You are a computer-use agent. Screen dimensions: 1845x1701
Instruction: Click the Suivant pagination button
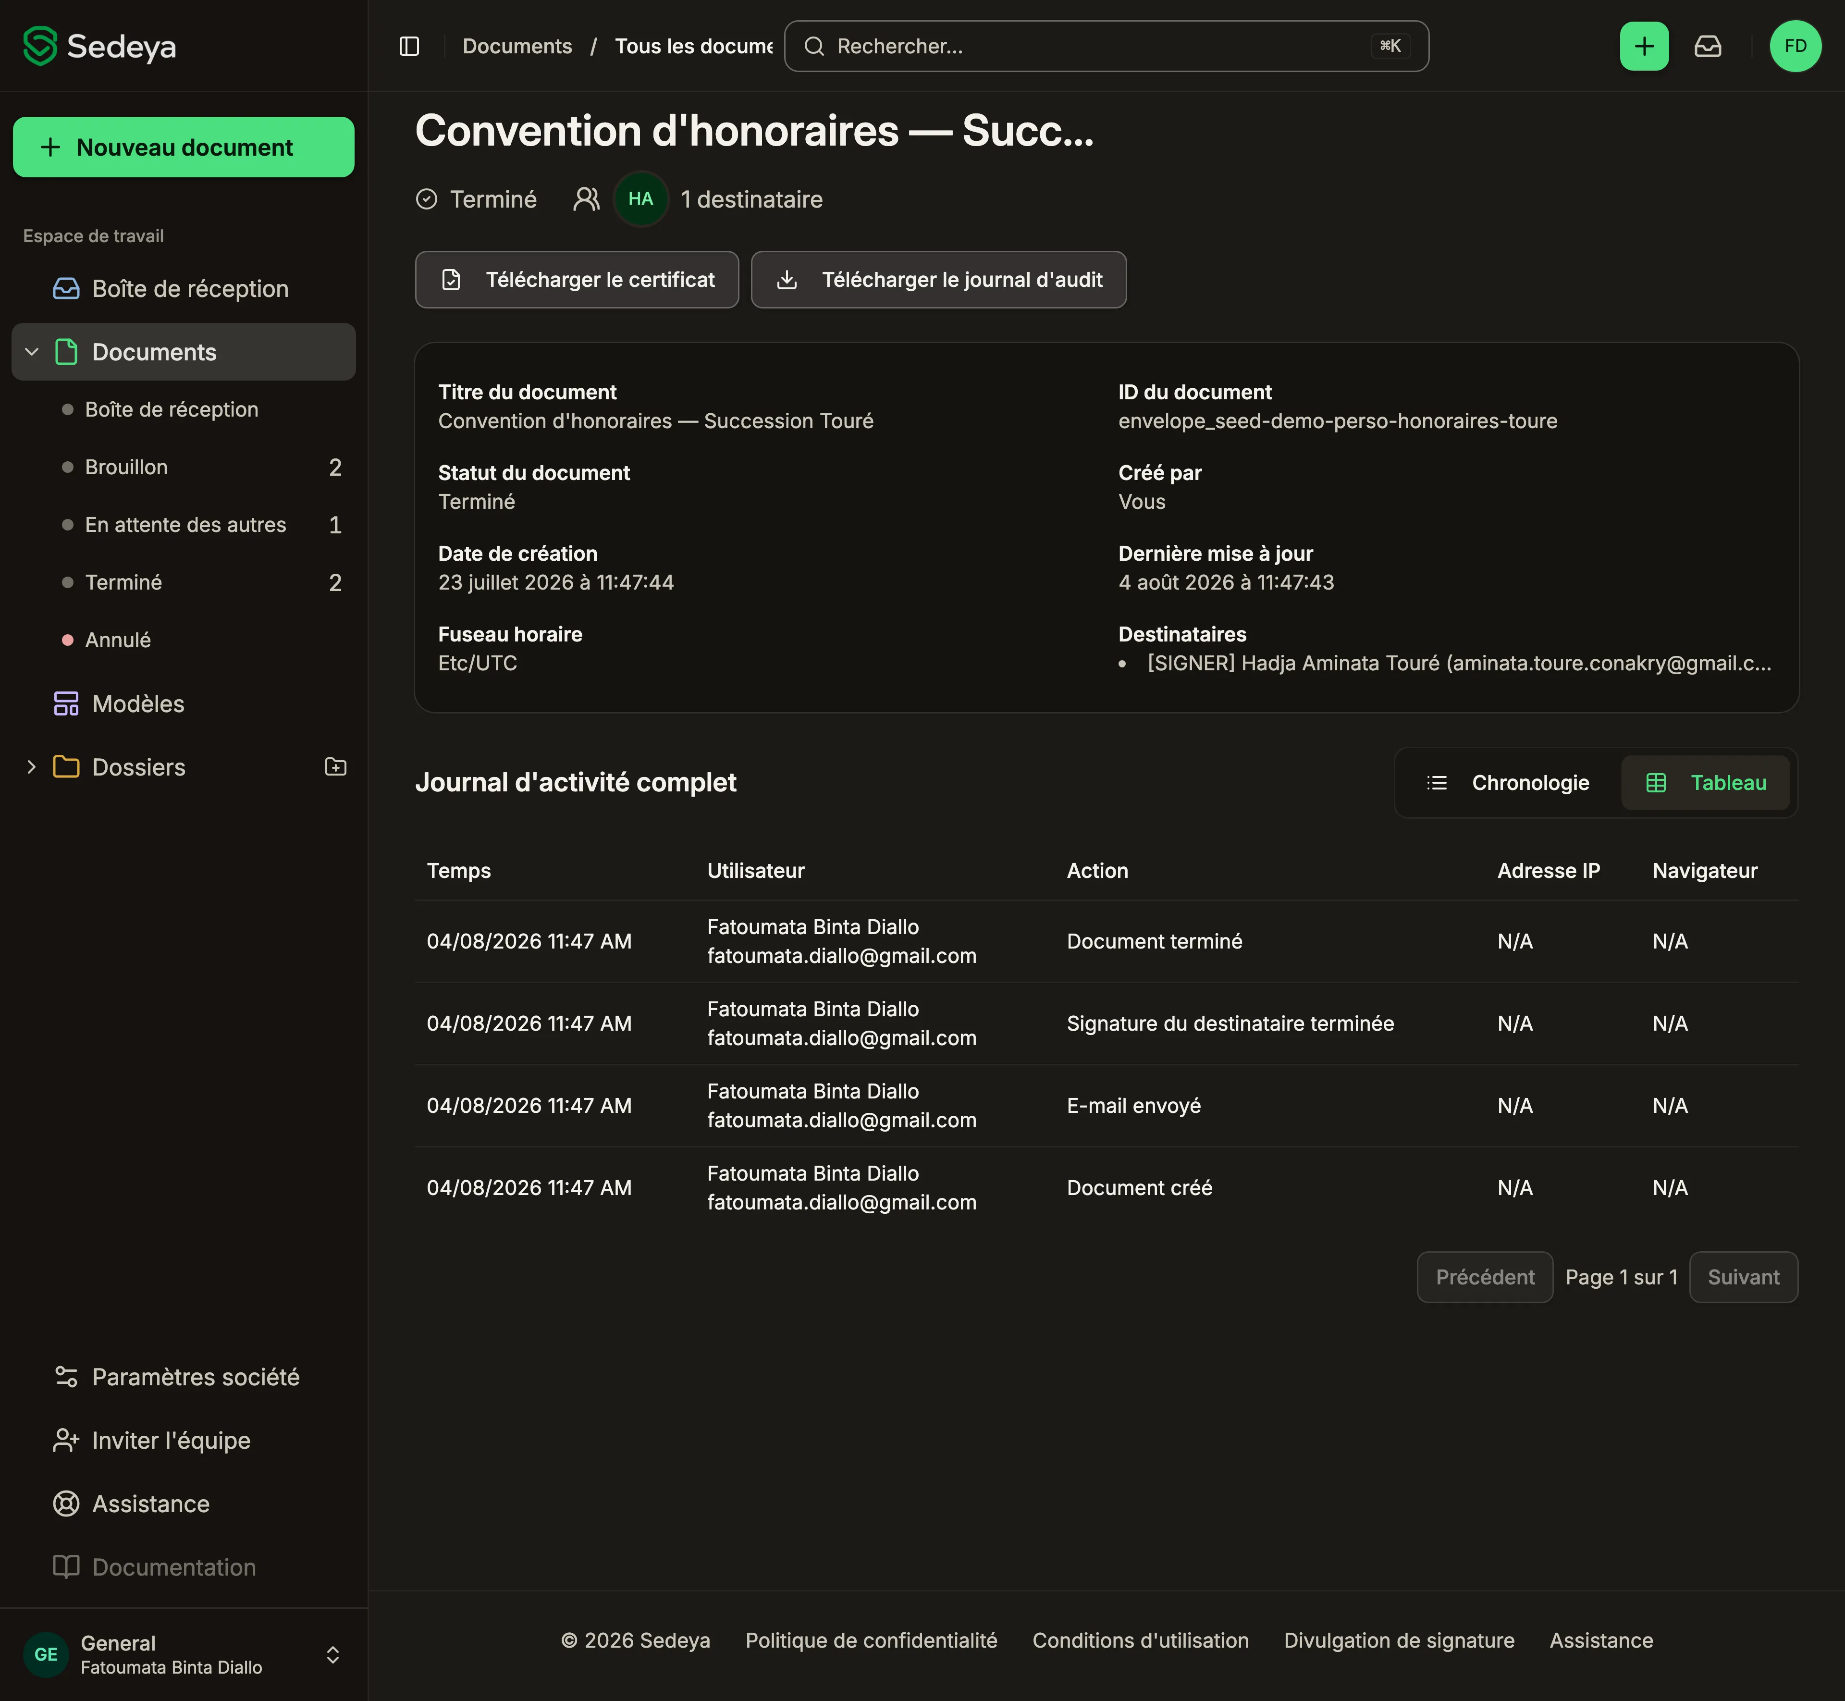[x=1743, y=1277]
